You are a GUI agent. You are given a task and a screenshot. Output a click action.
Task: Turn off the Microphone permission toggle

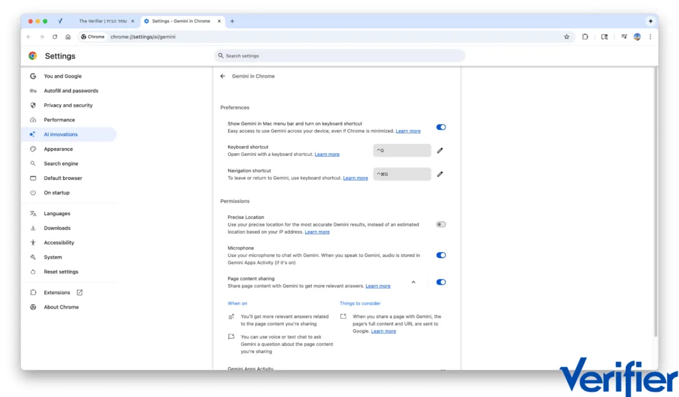(x=441, y=256)
